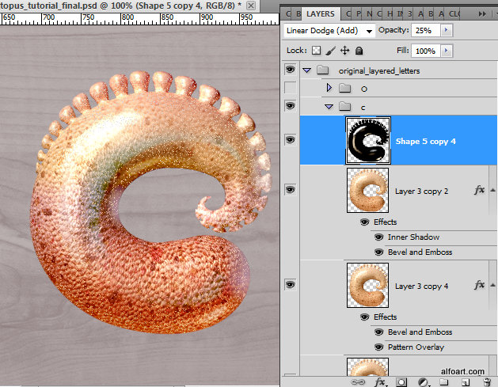Click folder icon of group c
Screen dimensions: 498x387
(x=344, y=106)
